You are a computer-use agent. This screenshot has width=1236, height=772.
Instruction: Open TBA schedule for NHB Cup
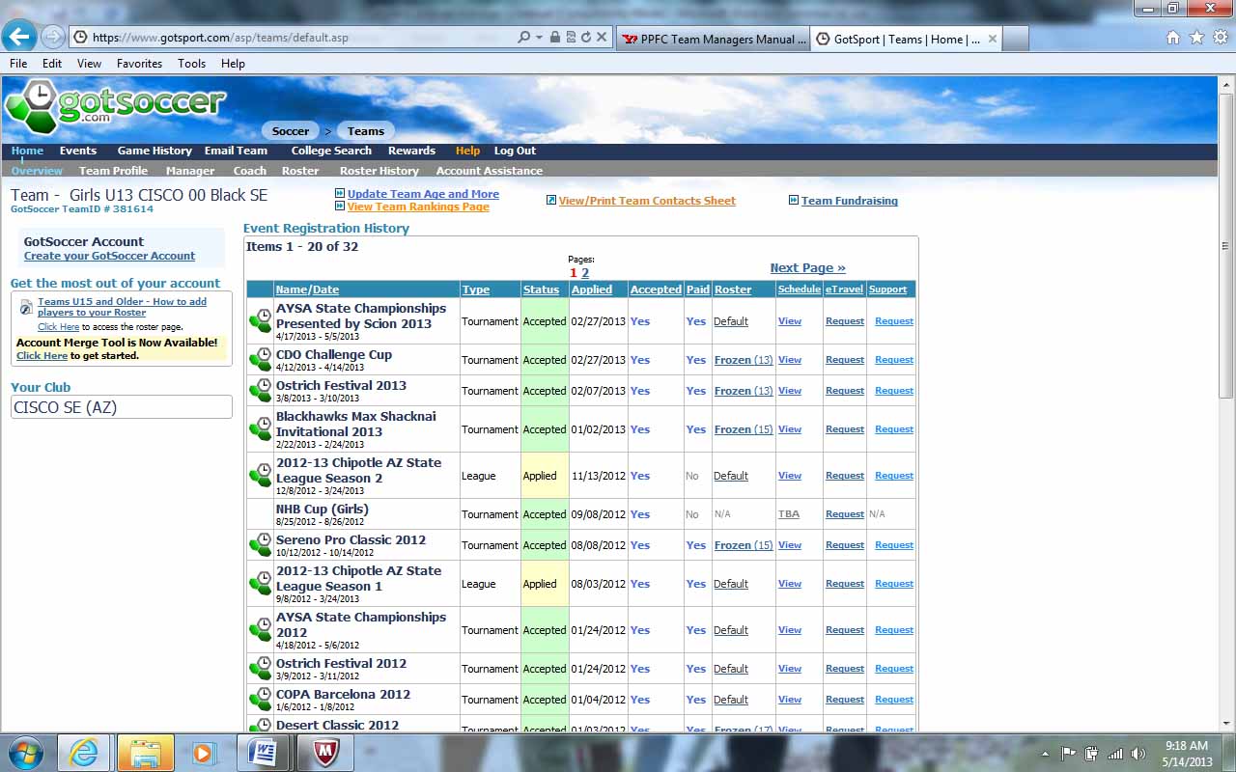(789, 514)
